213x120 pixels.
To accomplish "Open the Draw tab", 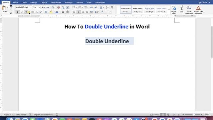I will coord(24,3).
